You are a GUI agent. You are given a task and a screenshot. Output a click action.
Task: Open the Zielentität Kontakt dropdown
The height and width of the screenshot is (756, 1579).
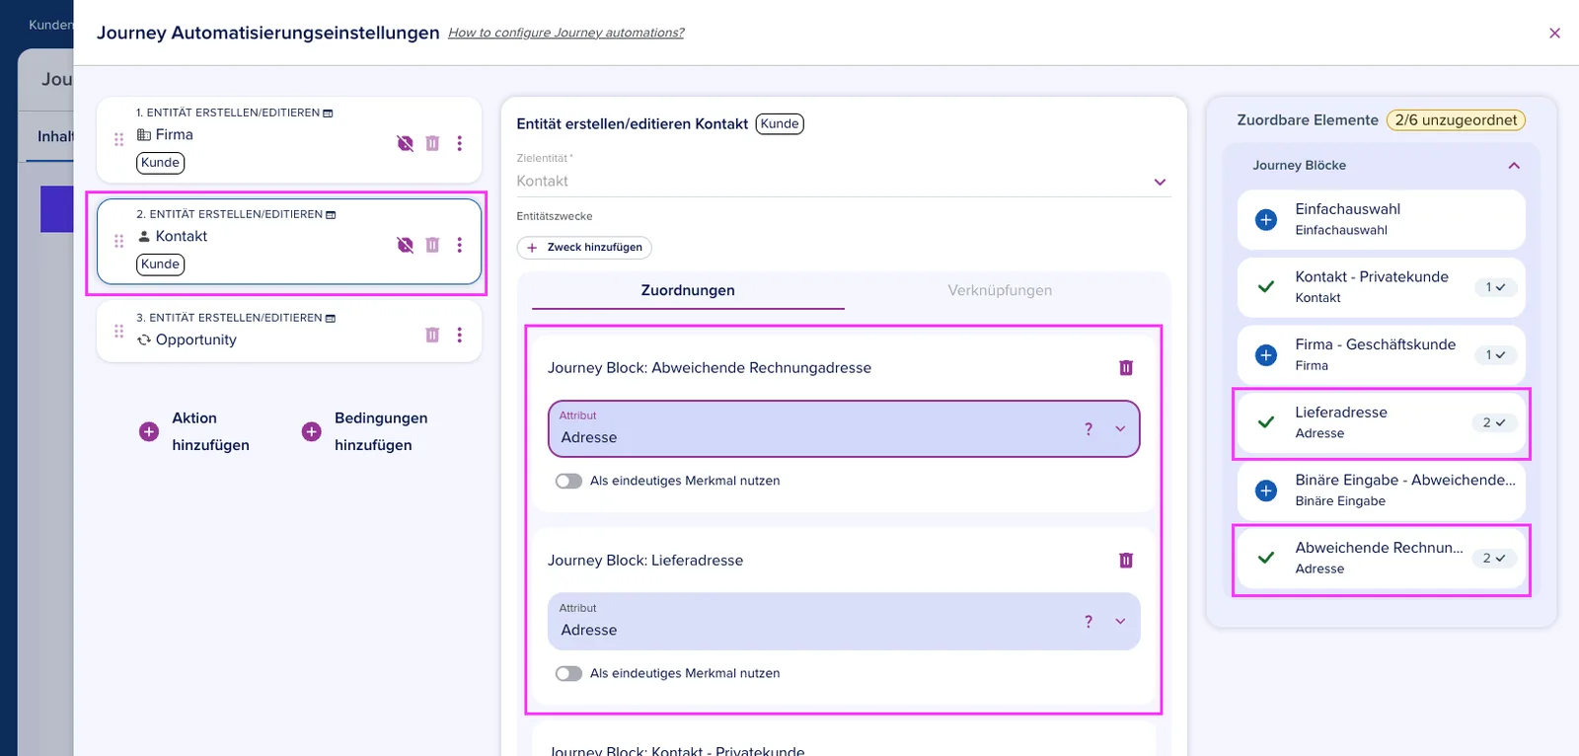pyautogui.click(x=844, y=182)
